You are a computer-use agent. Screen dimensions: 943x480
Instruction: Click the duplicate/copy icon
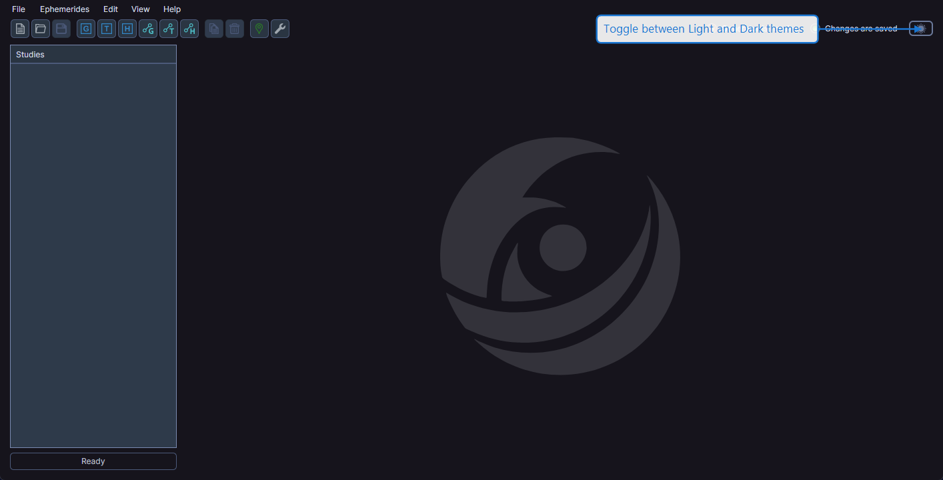tap(213, 29)
